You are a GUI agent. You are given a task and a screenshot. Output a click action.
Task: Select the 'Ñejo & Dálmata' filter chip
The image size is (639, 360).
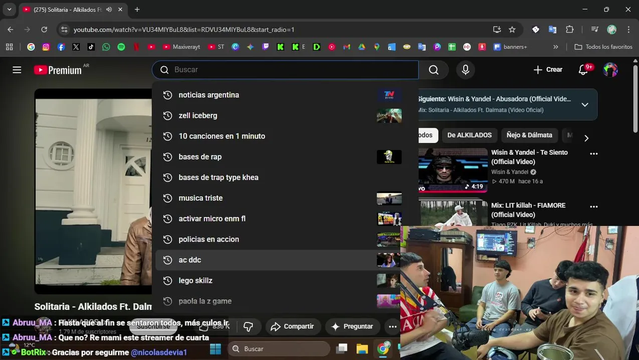pyautogui.click(x=529, y=135)
